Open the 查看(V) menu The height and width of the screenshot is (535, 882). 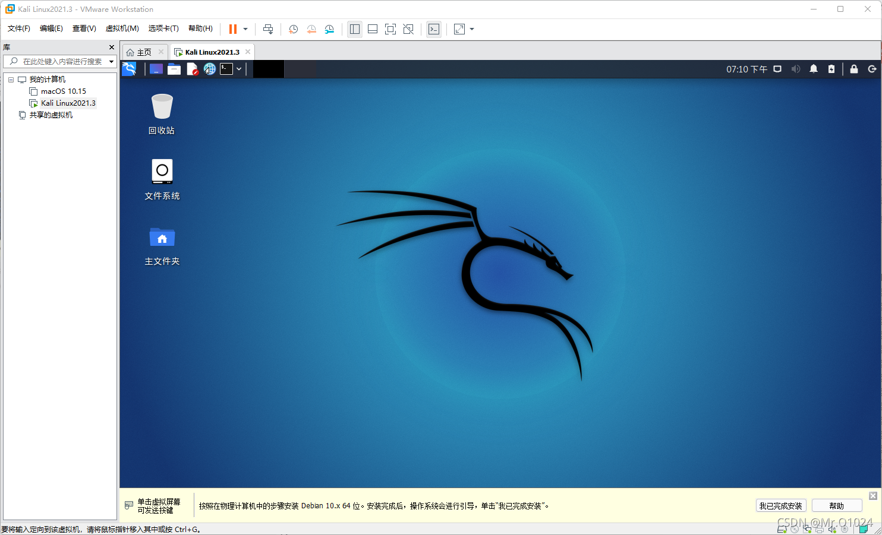tap(84, 29)
